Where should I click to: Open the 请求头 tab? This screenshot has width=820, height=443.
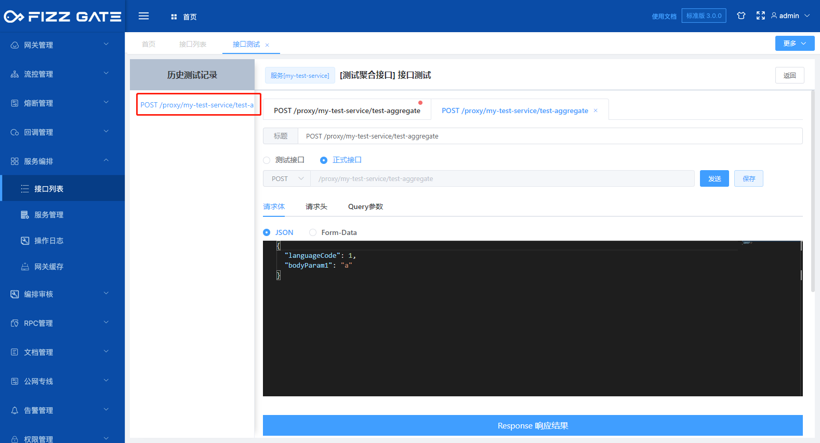(x=316, y=206)
